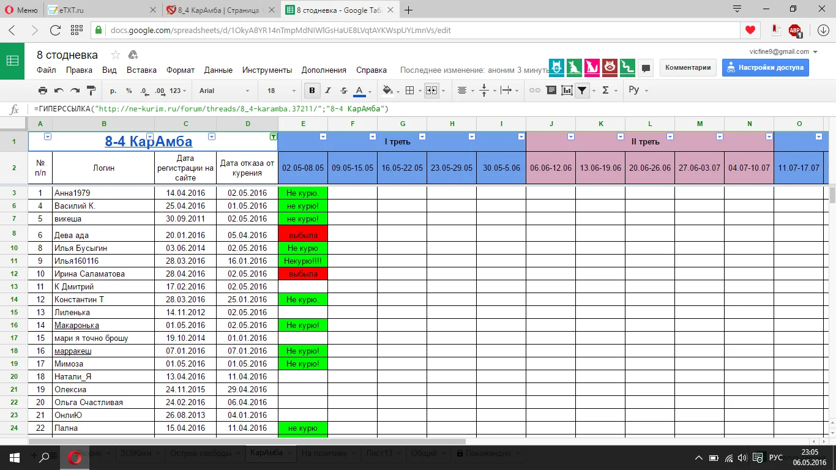Toggle bold formatting
The height and width of the screenshot is (470, 836).
pos(312,91)
